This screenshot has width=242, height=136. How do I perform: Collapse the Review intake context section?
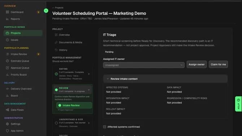(x=165, y=79)
